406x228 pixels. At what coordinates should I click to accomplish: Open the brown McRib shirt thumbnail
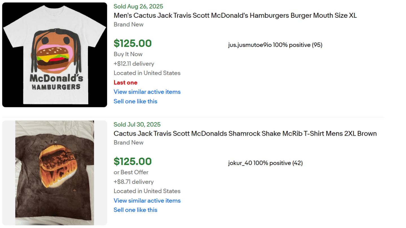(54, 173)
